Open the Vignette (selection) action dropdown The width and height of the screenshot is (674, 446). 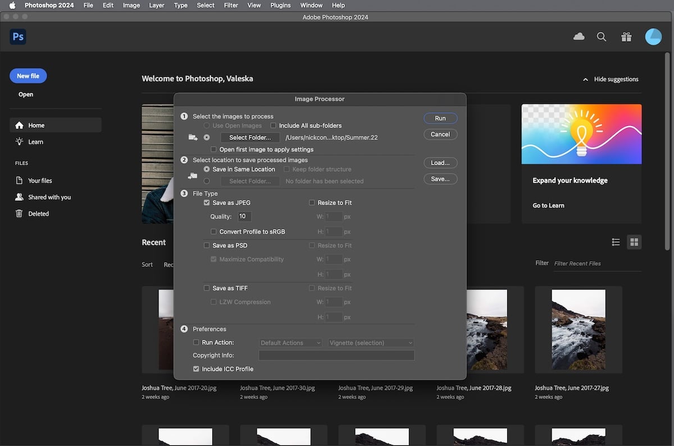(370, 342)
